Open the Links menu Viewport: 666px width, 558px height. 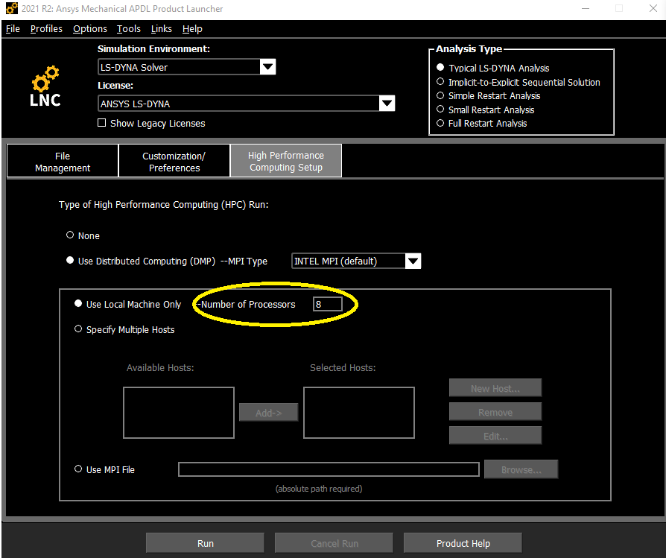(x=162, y=29)
